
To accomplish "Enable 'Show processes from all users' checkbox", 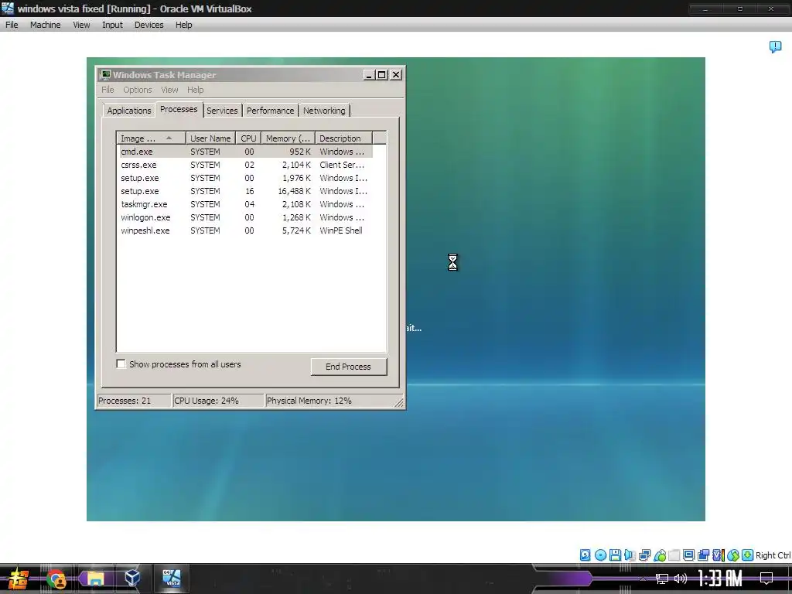I will coord(121,364).
